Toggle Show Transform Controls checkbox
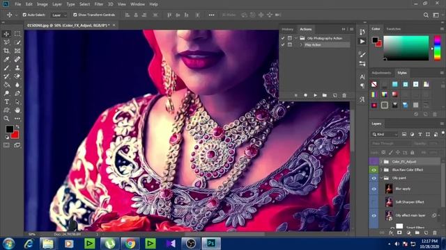 [x=75, y=15]
